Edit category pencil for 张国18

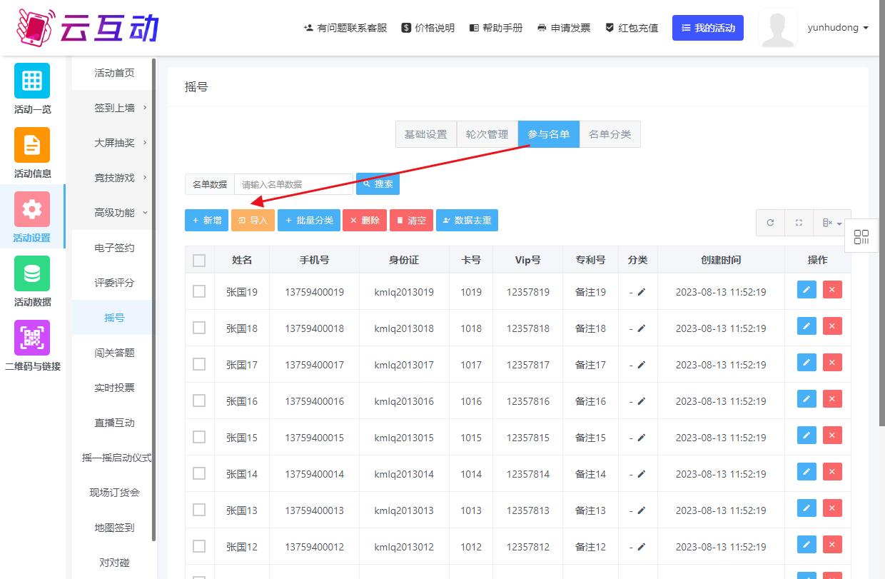coord(642,328)
